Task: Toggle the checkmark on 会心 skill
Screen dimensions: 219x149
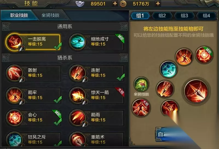Action: tap(58, 122)
